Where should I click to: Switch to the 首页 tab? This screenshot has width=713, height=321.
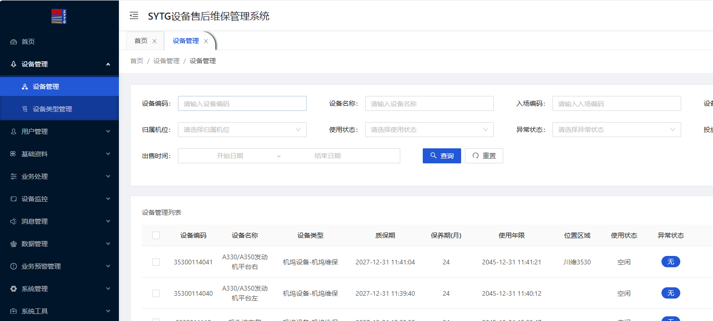[140, 41]
